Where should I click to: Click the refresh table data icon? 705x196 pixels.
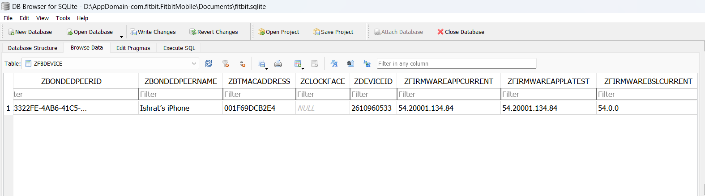209,63
